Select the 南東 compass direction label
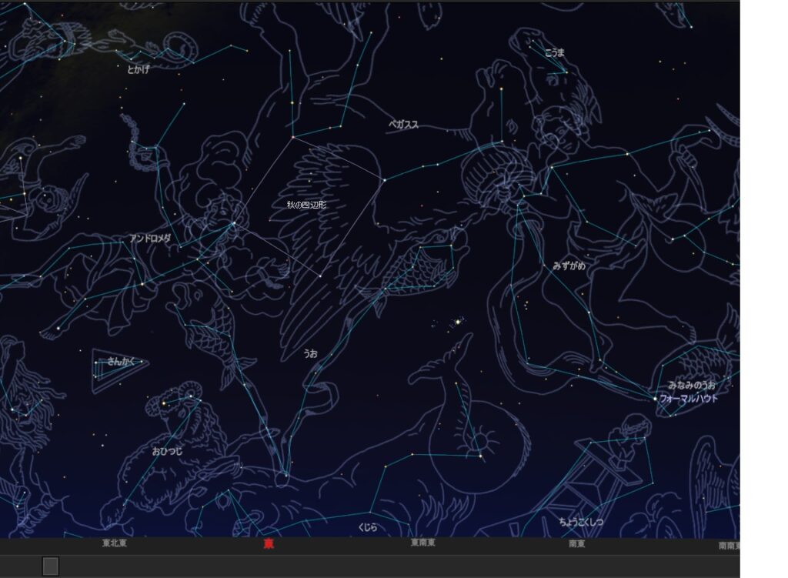Image resolution: width=788 pixels, height=578 pixels. 576,543
